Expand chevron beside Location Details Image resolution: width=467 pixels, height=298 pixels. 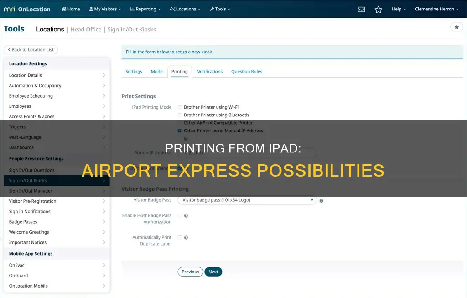(x=104, y=75)
